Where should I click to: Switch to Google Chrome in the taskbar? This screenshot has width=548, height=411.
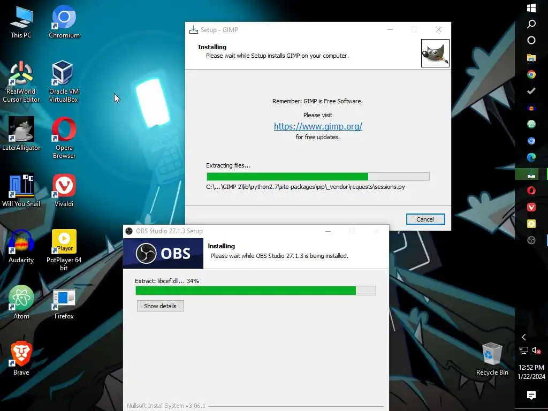531,74
